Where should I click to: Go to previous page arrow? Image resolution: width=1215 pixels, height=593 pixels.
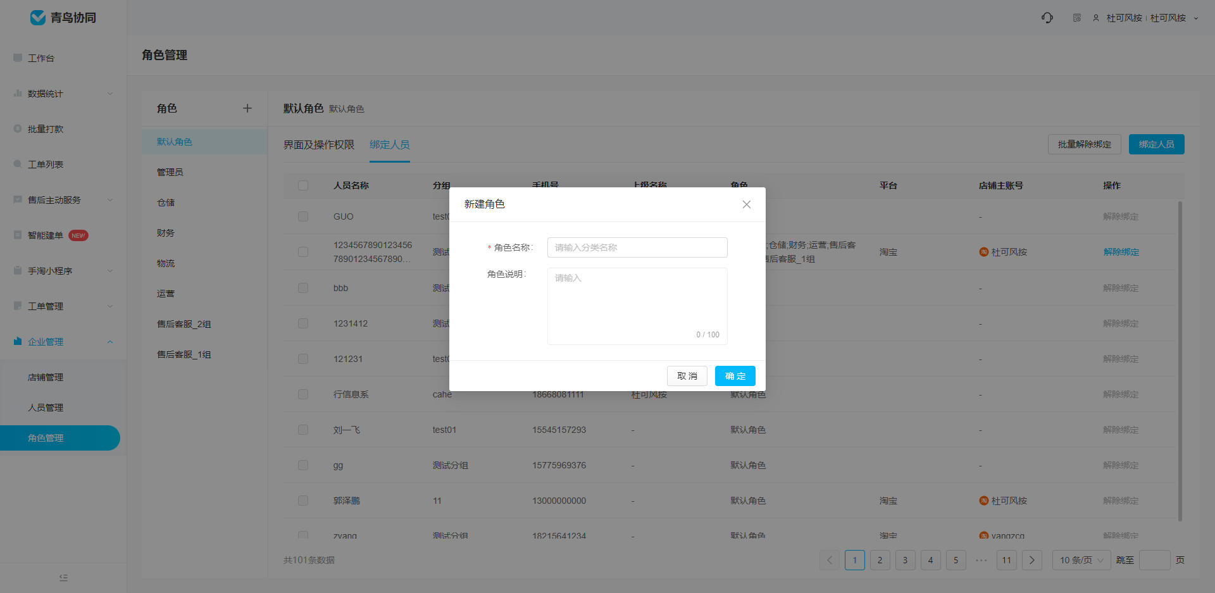tap(830, 560)
